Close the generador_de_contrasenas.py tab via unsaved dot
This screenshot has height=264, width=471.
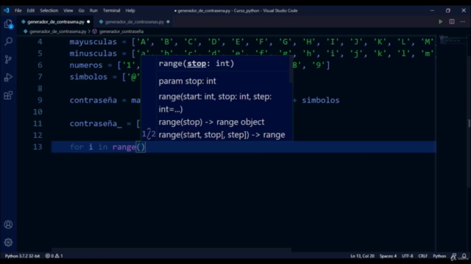pos(168,22)
